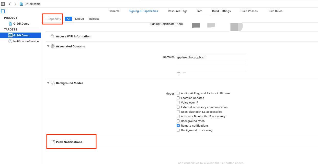Enable Audio, AirPlay, and Picture in Picture
The height and width of the screenshot is (164, 318).
click(178, 93)
